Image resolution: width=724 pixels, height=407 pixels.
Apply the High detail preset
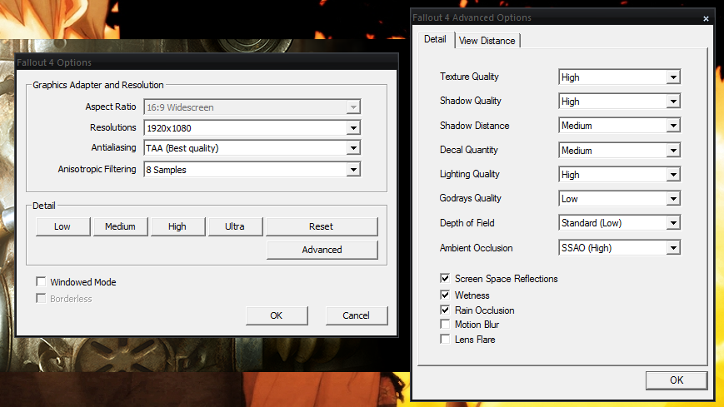coord(177,226)
